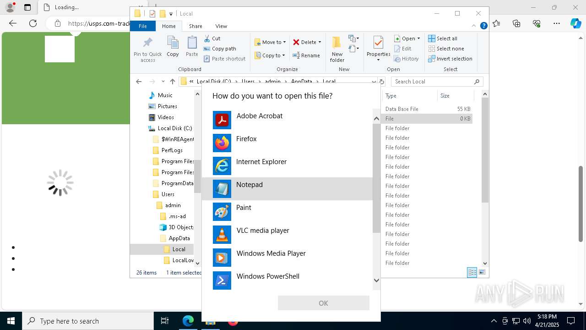Viewport: 586px width, 330px height.
Task: Select the Users folder in tree
Action: tap(168, 194)
